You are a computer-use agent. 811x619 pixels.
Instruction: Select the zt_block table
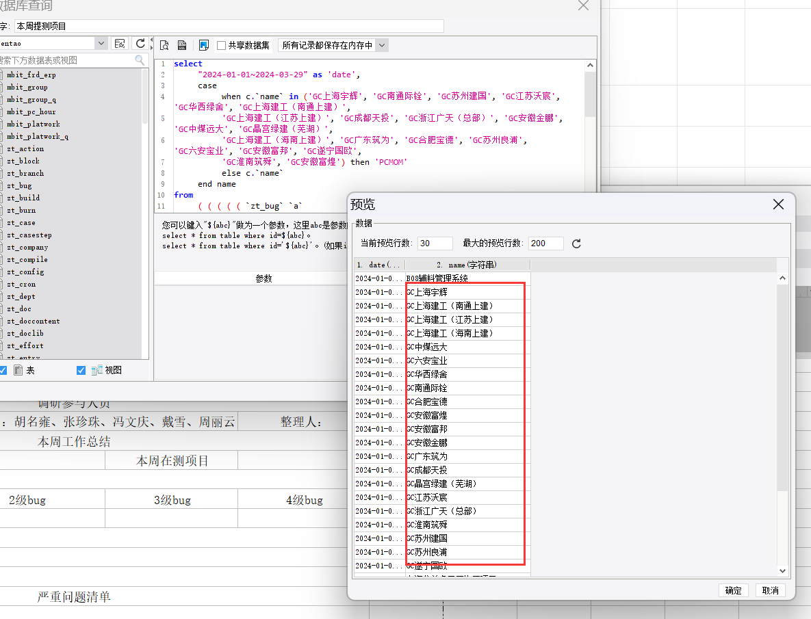point(23,161)
